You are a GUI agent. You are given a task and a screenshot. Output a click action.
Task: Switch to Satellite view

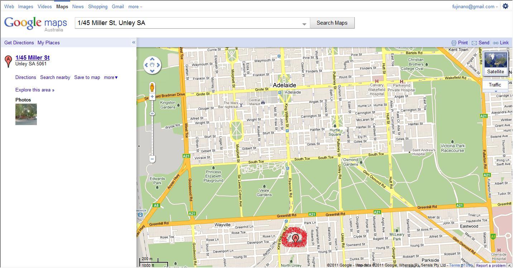(495, 63)
